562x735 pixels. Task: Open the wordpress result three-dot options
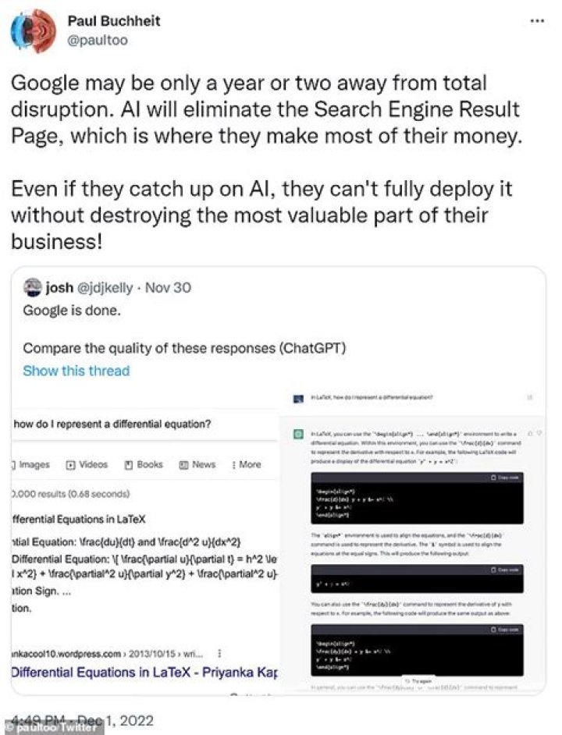click(x=219, y=653)
